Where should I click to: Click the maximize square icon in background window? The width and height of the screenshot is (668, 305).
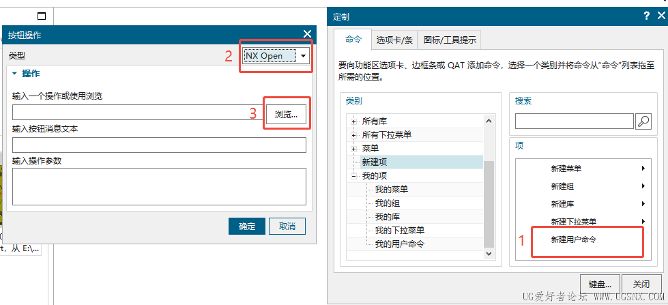[x=42, y=16]
